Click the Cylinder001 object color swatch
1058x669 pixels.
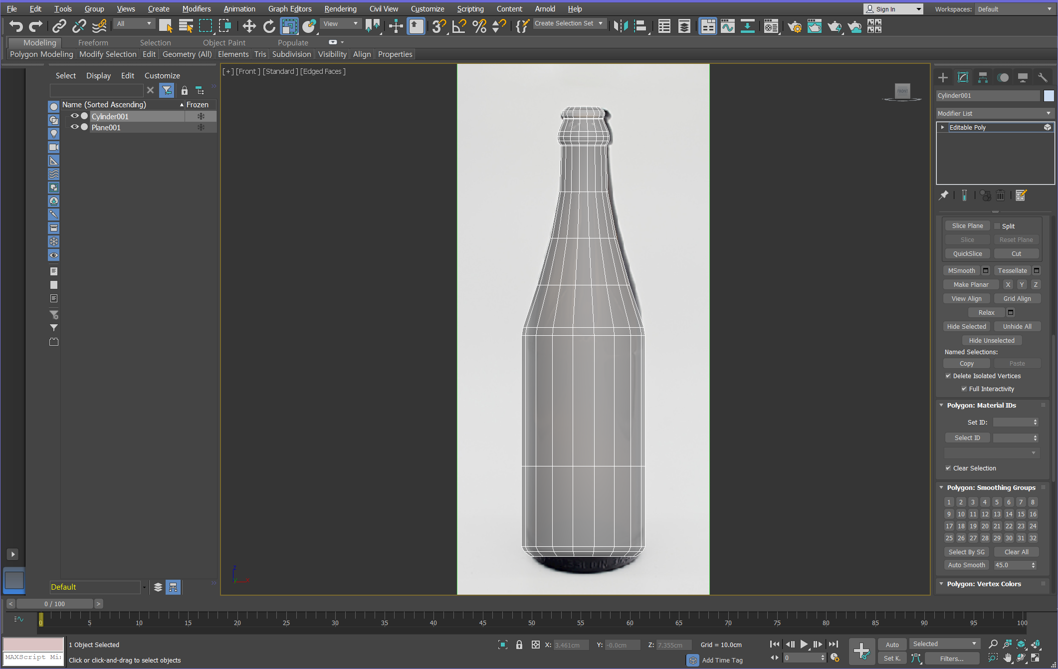1049,95
